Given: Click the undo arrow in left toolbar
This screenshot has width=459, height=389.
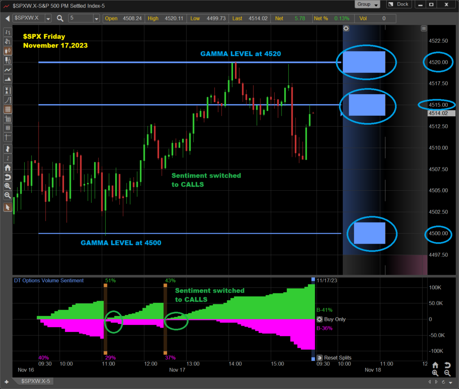Looking at the screenshot, I should coord(8,176).
